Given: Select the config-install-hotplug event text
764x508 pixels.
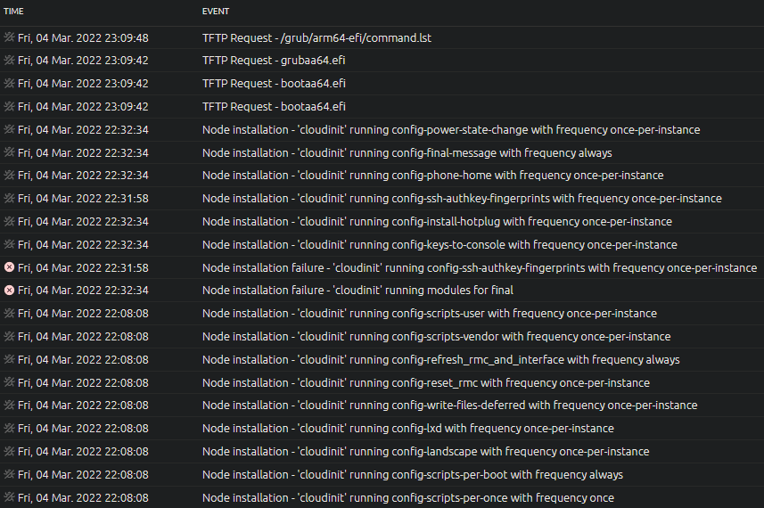Looking at the screenshot, I should click(x=437, y=222).
